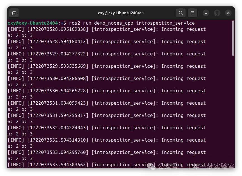This screenshot has width=242, height=176.
Task: Click timestamp 1722073530.094286508
Action: pos(58,79)
